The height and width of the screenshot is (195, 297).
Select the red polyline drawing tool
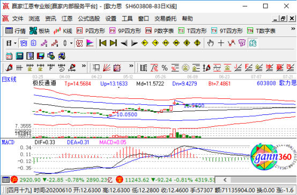232,43
